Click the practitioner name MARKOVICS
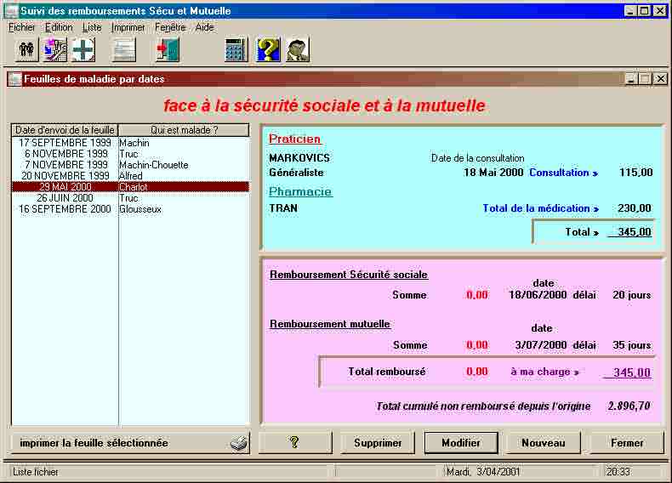Viewport: 672px width, 483px height. coord(299,158)
